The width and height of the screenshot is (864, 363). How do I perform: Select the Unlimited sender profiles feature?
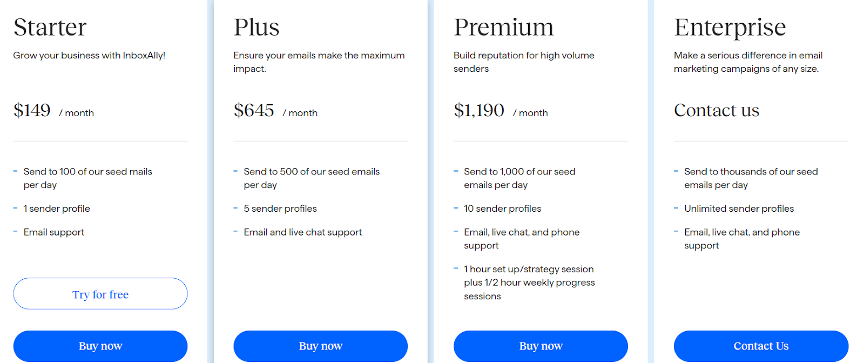(739, 208)
